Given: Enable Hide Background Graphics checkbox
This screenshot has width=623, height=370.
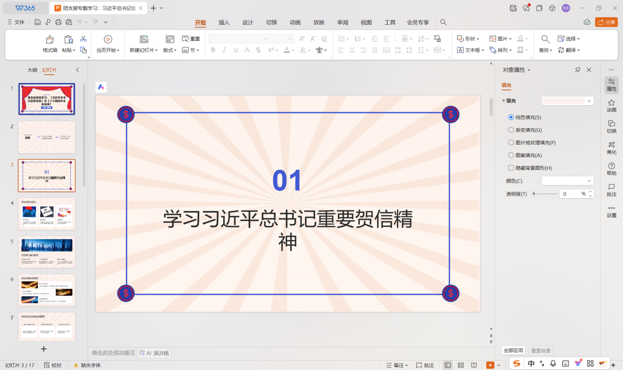Looking at the screenshot, I should tap(511, 168).
